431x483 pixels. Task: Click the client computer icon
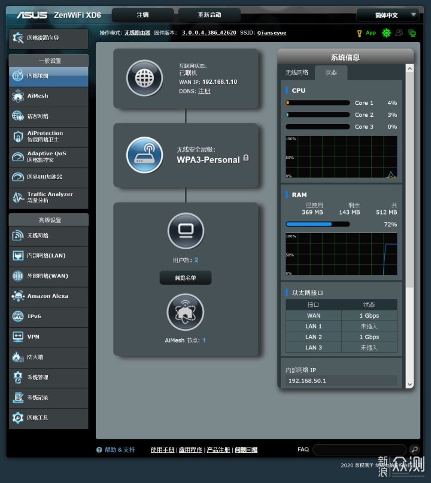coord(186,231)
